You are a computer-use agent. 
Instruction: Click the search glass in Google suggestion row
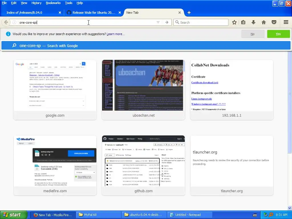14,45
